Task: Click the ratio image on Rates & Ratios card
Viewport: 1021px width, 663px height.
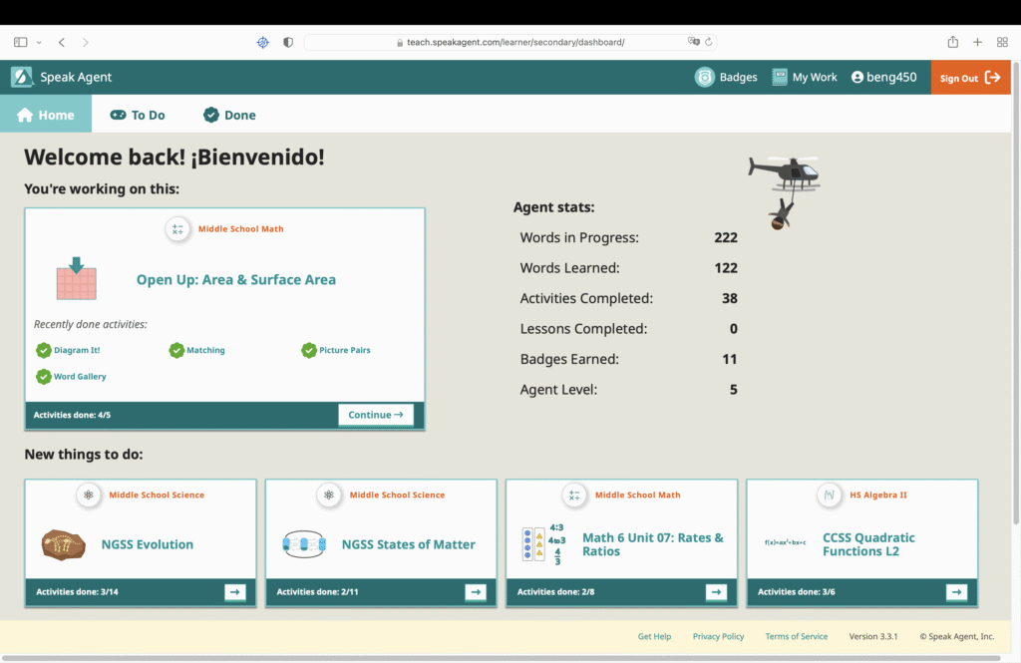Action: point(543,543)
